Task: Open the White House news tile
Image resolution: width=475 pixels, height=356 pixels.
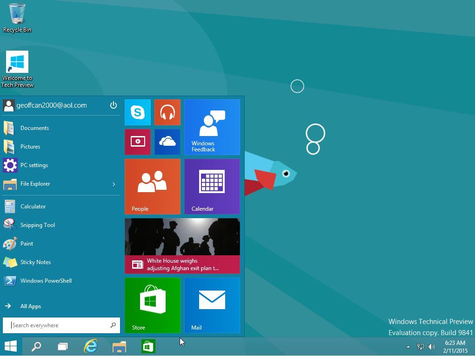Action: pyautogui.click(x=182, y=246)
